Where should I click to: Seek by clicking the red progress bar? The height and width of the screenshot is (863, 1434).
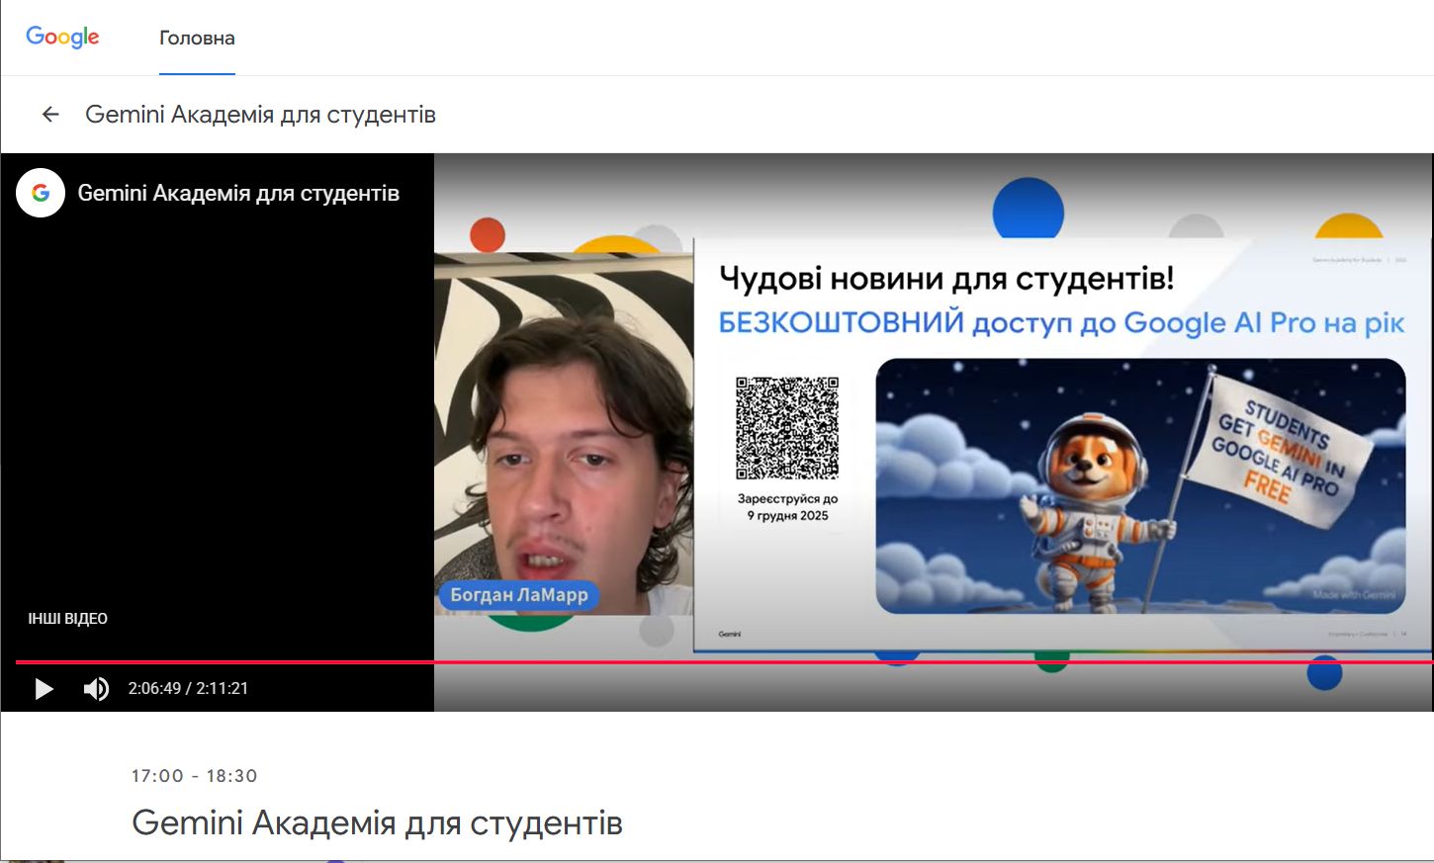[x=692, y=662]
